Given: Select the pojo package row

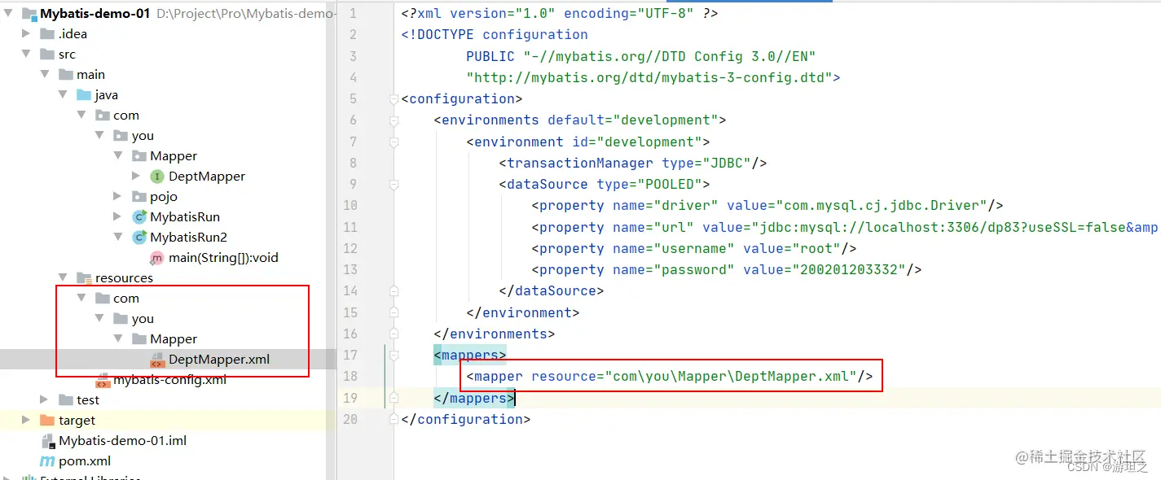Looking at the screenshot, I should tap(164, 196).
